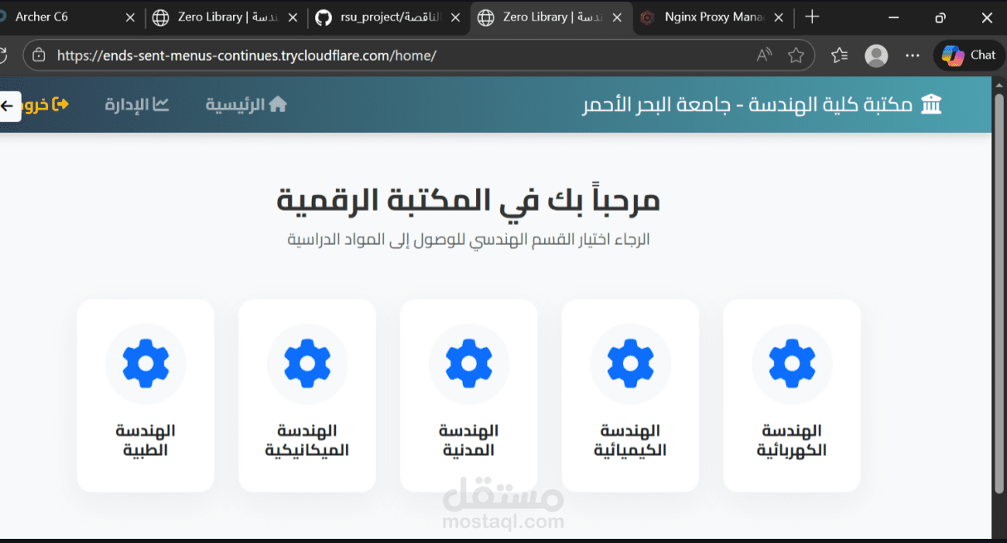
Task: Switch to the Nginx Proxy Manager tab
Action: tap(713, 17)
